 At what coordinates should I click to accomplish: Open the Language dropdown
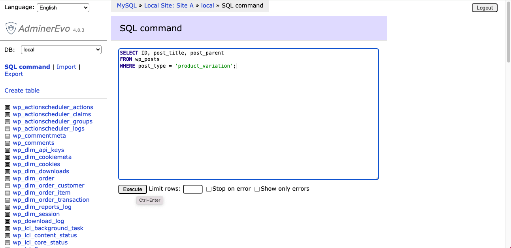point(63,8)
